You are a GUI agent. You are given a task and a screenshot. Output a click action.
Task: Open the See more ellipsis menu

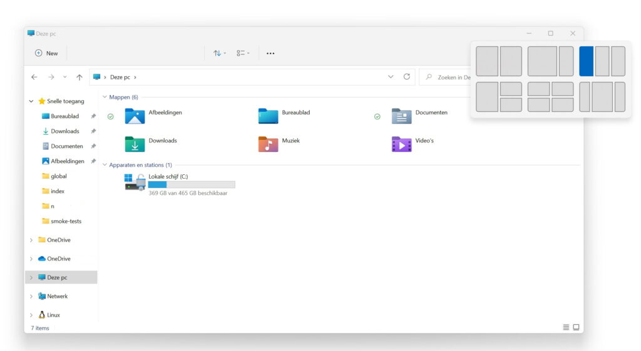[x=270, y=53]
